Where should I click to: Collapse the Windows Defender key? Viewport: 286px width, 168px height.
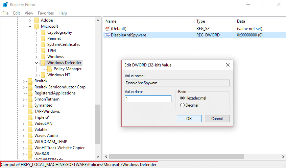(37, 63)
